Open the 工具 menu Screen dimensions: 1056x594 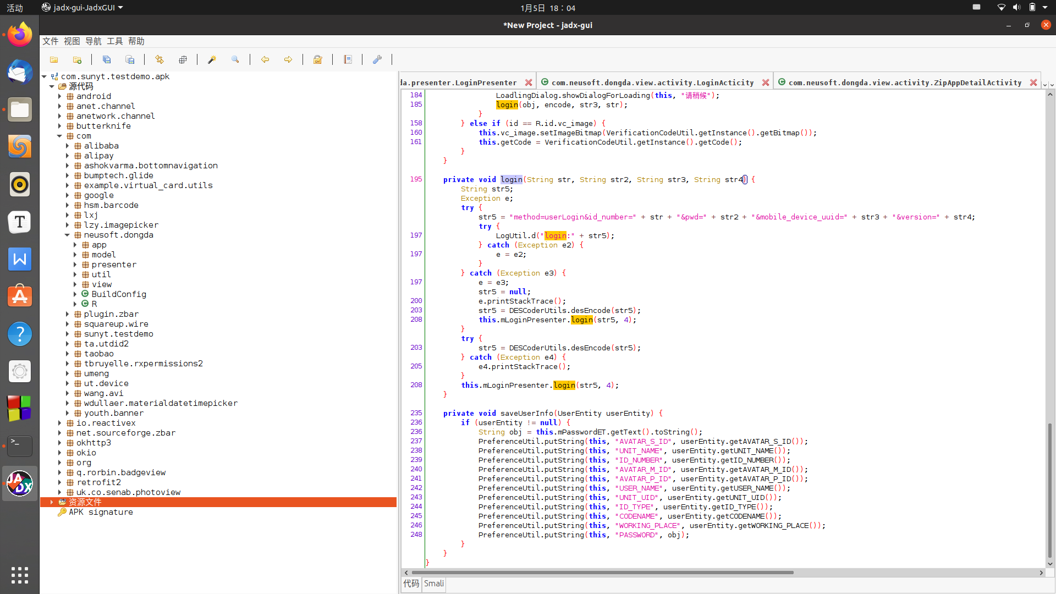click(x=115, y=41)
